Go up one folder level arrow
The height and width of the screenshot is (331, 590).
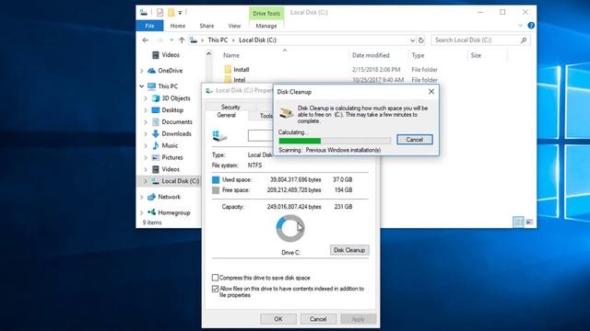[x=182, y=40]
